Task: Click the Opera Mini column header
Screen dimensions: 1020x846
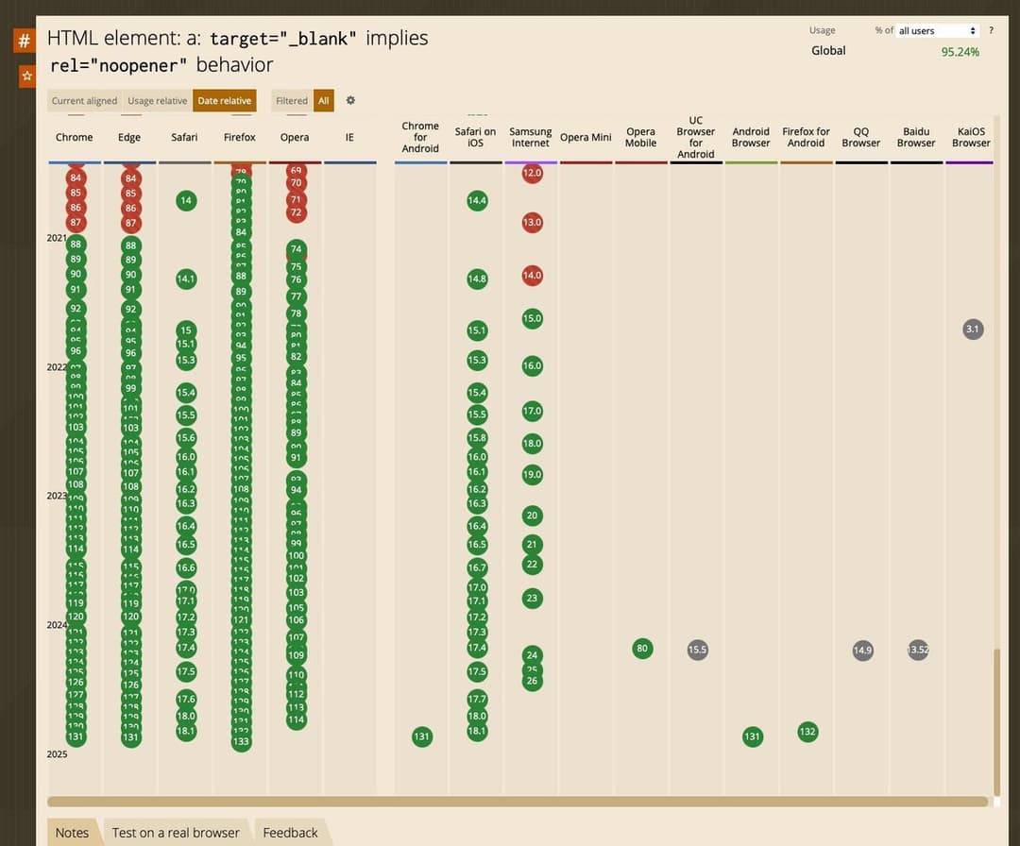Action: pos(586,137)
